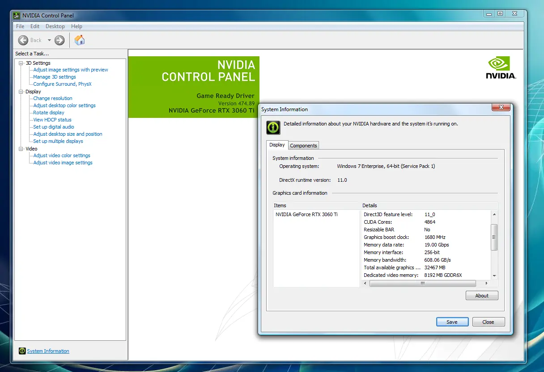Image resolution: width=544 pixels, height=372 pixels.
Task: Select NVIDIA GeForce RTX 3060 Ti in Items list
Action: coord(306,214)
